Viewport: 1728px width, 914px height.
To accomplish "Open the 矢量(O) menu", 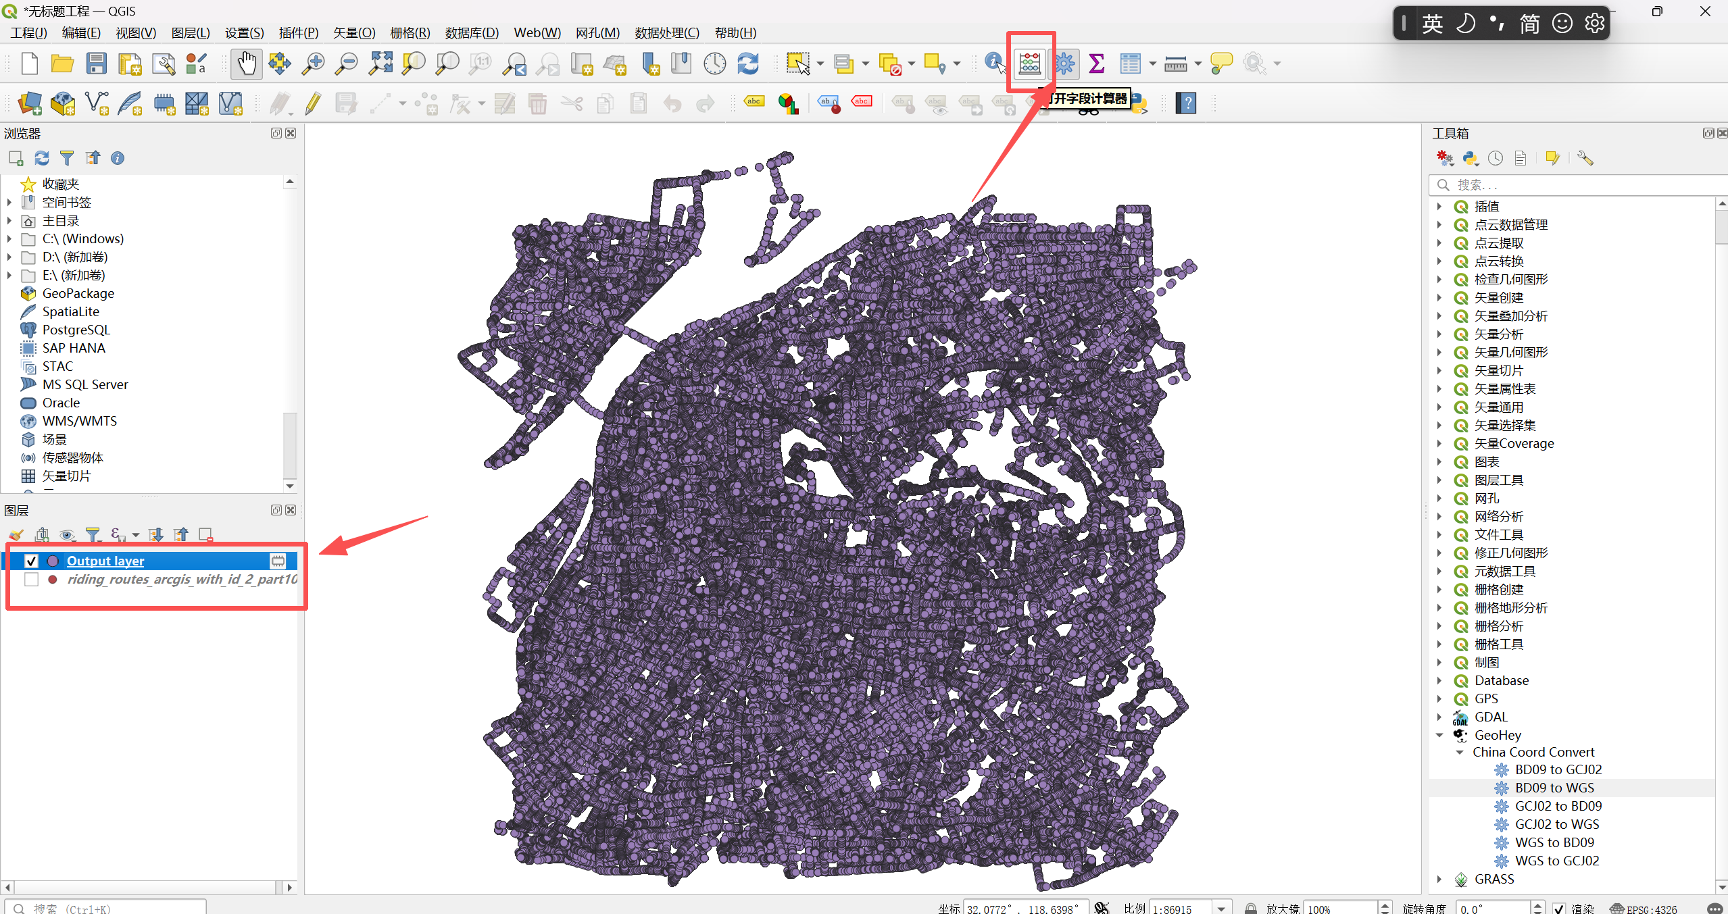I will 353,32.
